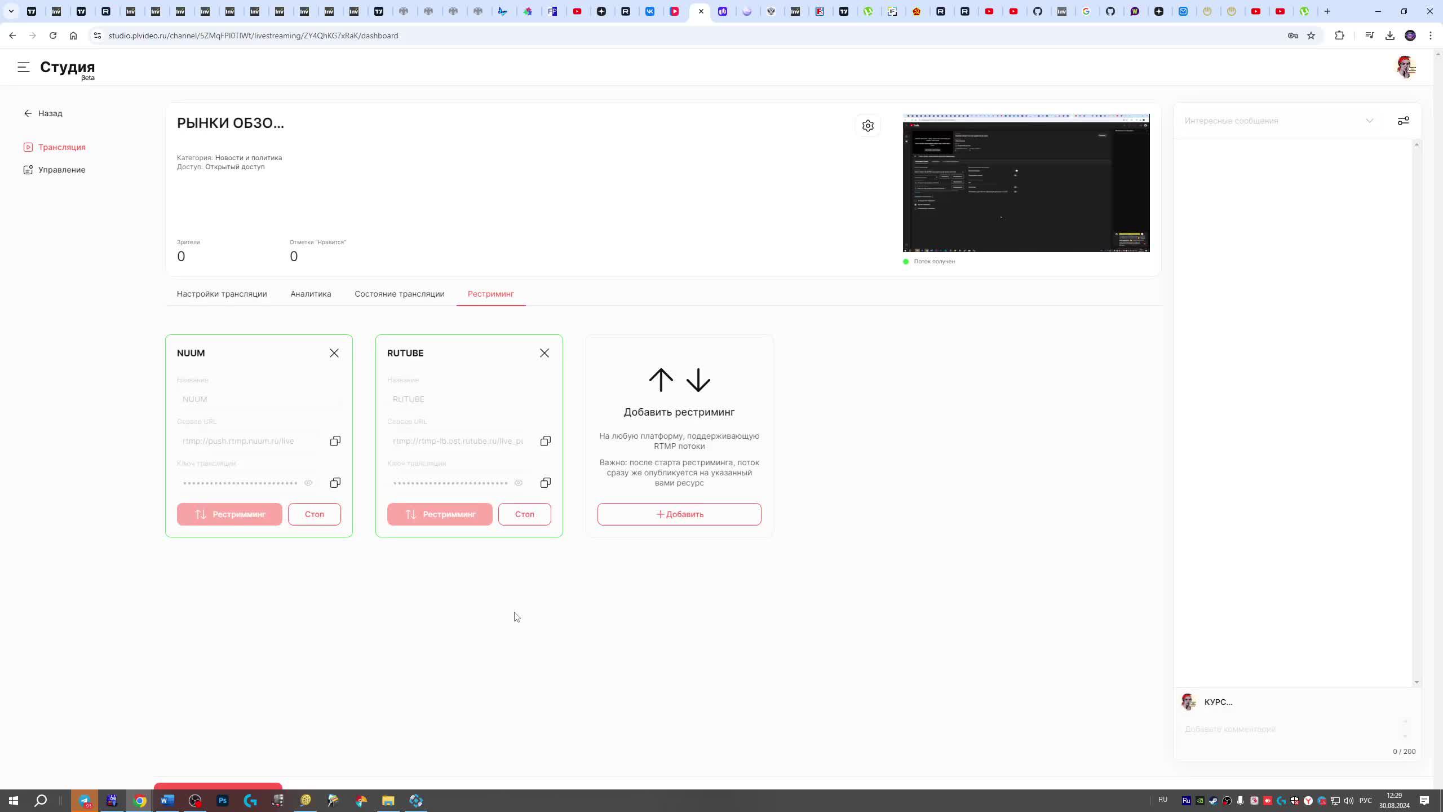Image resolution: width=1443 pixels, height=812 pixels.
Task: Click the user avatar in the header
Action: click(x=1406, y=67)
